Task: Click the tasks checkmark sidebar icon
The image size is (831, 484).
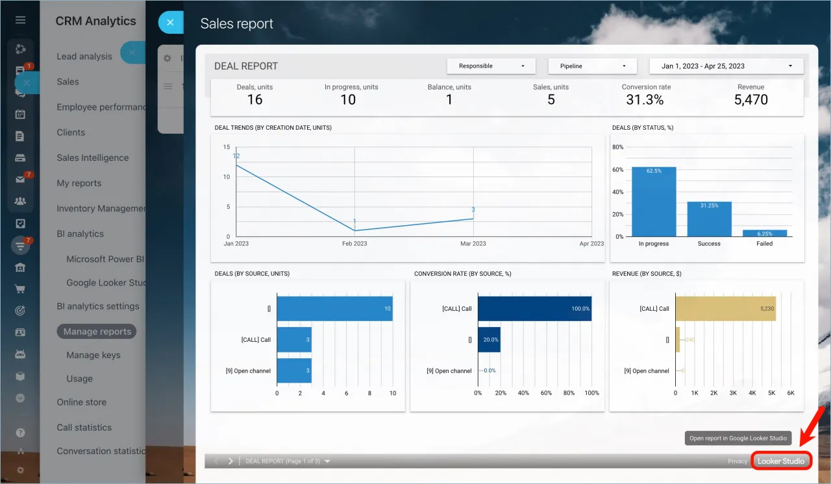Action: pos(20,224)
